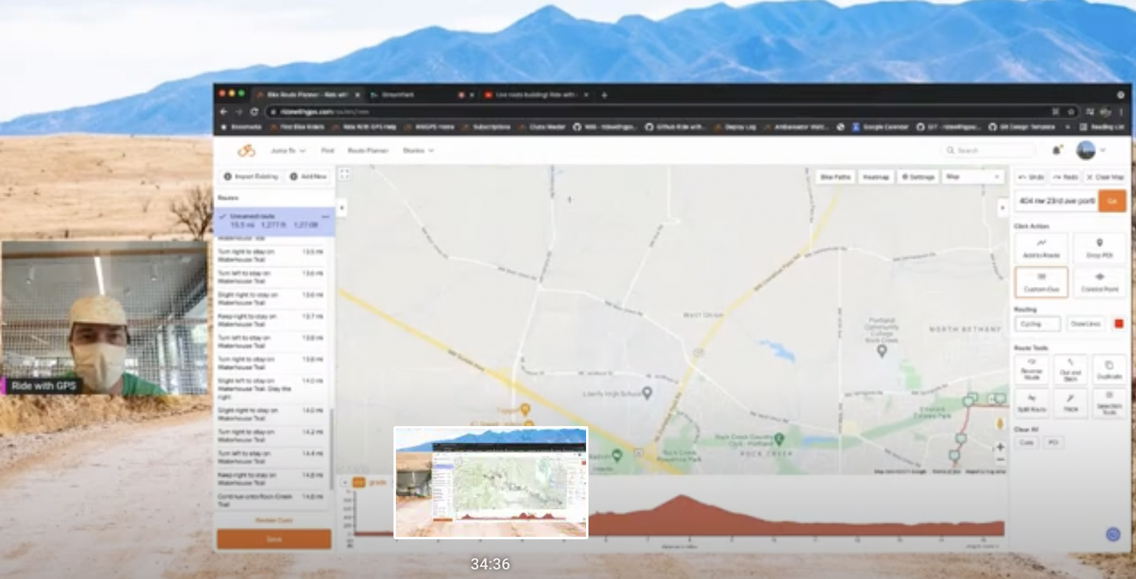Open map Settings button
Image resolution: width=1136 pixels, height=579 pixels.
coord(918,177)
